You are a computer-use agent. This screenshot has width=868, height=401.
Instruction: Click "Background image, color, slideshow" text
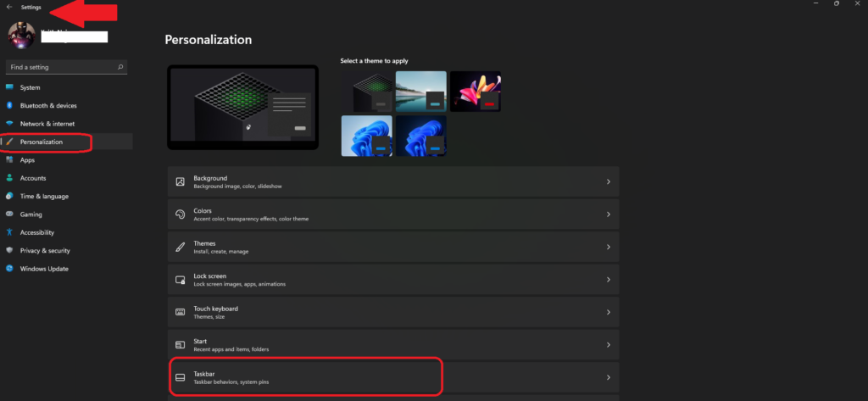(237, 187)
